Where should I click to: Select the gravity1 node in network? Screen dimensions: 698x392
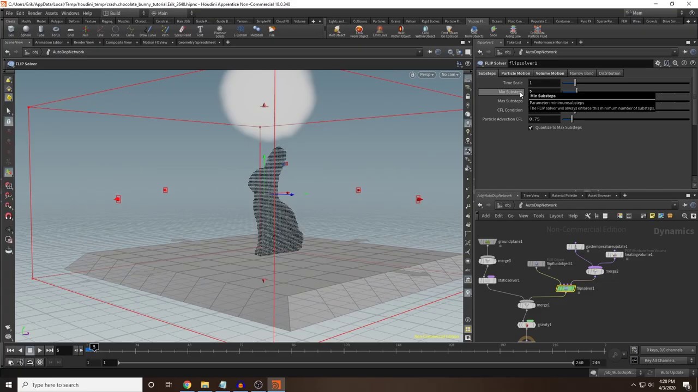point(527,325)
